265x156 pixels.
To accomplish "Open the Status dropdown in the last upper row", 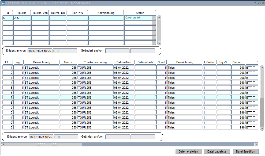I will click(x=154, y=42).
